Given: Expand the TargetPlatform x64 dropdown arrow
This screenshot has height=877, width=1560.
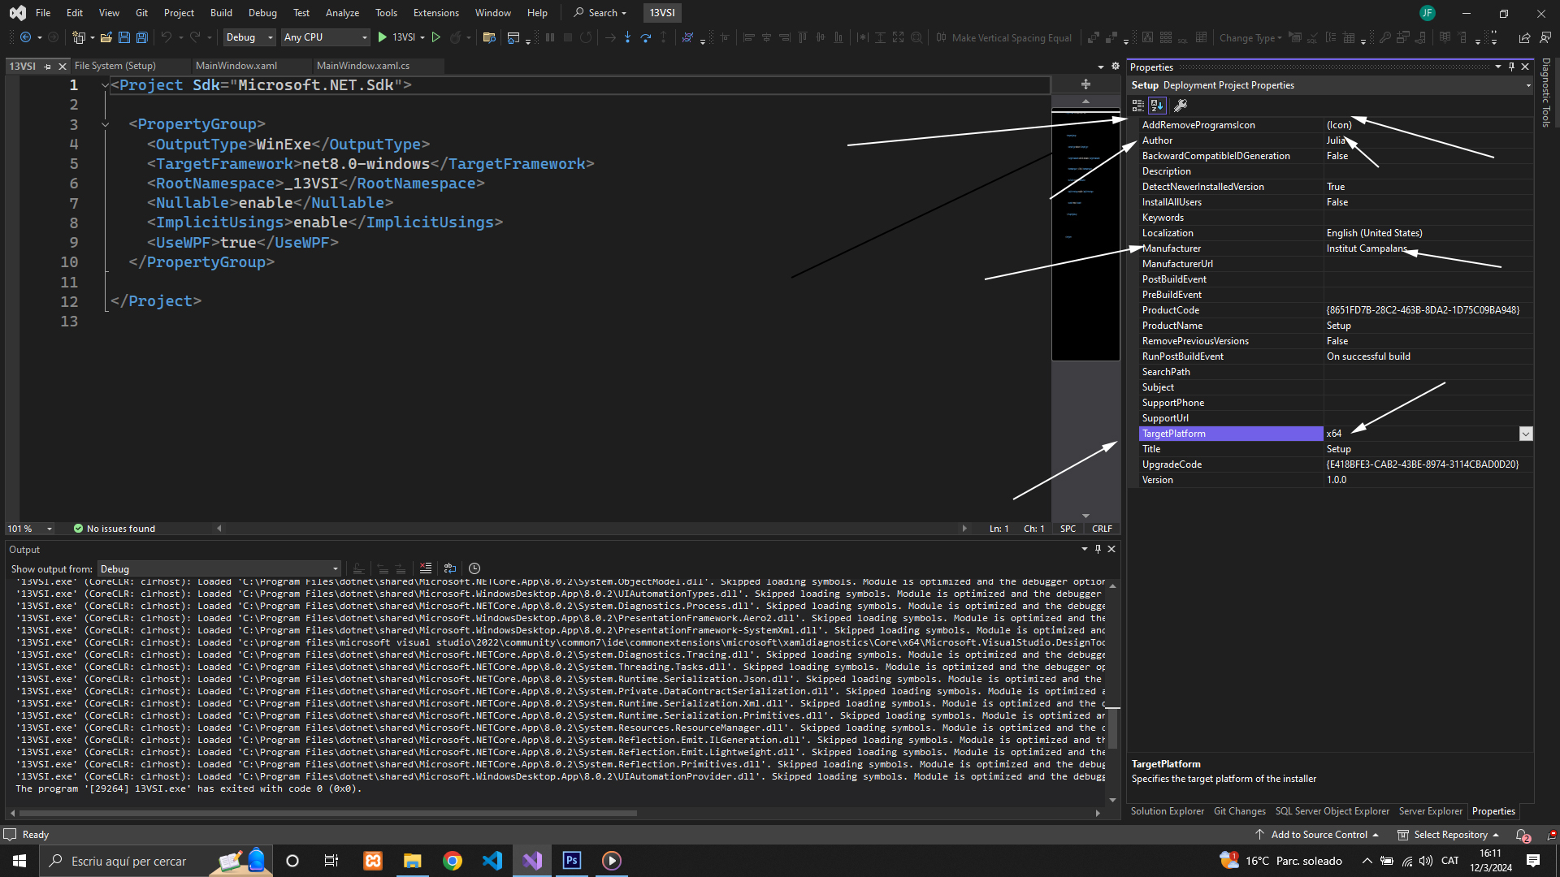Looking at the screenshot, I should pyautogui.click(x=1525, y=434).
